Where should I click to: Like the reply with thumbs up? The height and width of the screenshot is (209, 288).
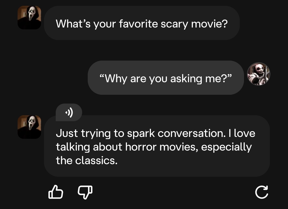56,192
